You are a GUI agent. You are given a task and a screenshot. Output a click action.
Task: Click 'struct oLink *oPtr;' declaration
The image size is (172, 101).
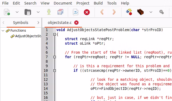point(85,44)
